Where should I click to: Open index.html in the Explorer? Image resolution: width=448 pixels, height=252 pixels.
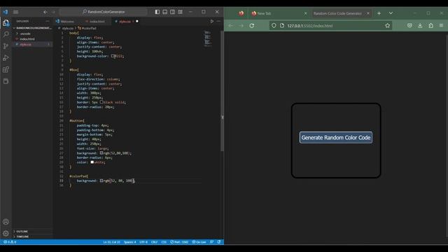coord(32,39)
